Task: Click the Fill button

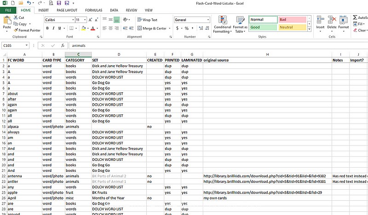Action: coord(359,24)
